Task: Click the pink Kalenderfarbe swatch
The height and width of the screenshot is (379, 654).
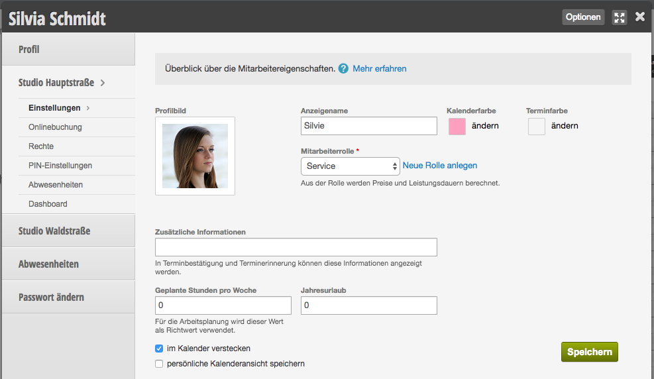Action: (457, 127)
